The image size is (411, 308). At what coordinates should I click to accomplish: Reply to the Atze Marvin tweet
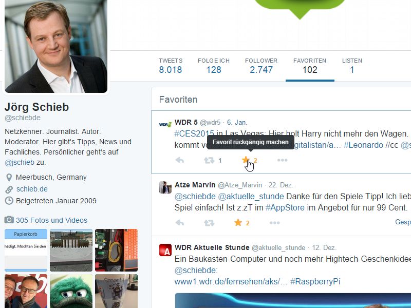click(x=180, y=223)
